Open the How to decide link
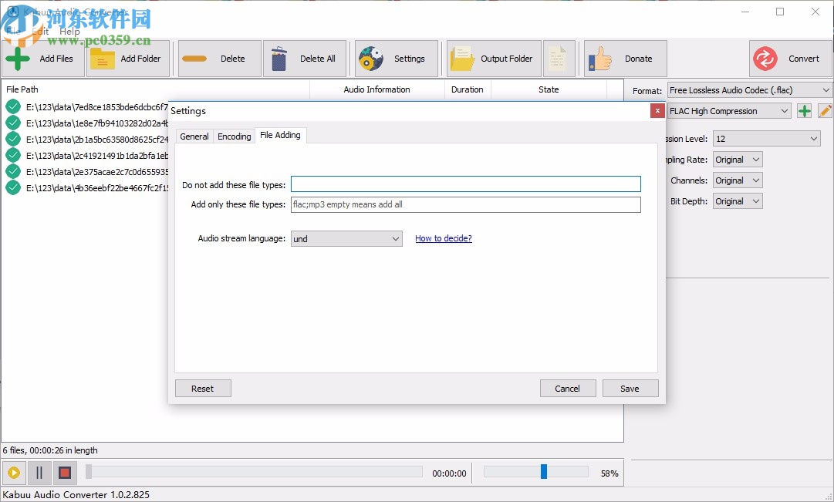Viewport: 834px width, 502px height. coord(443,238)
